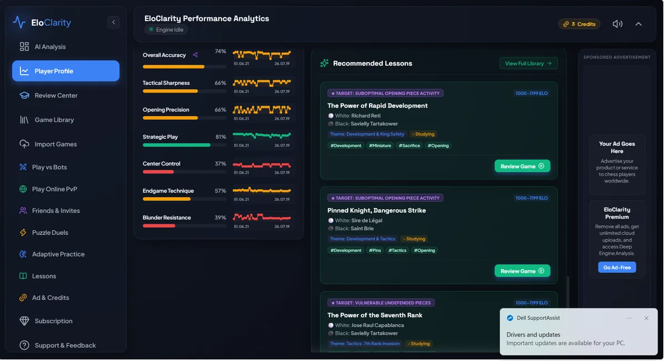Click the 3 Credits badge
The image size is (665, 361).
579,24
